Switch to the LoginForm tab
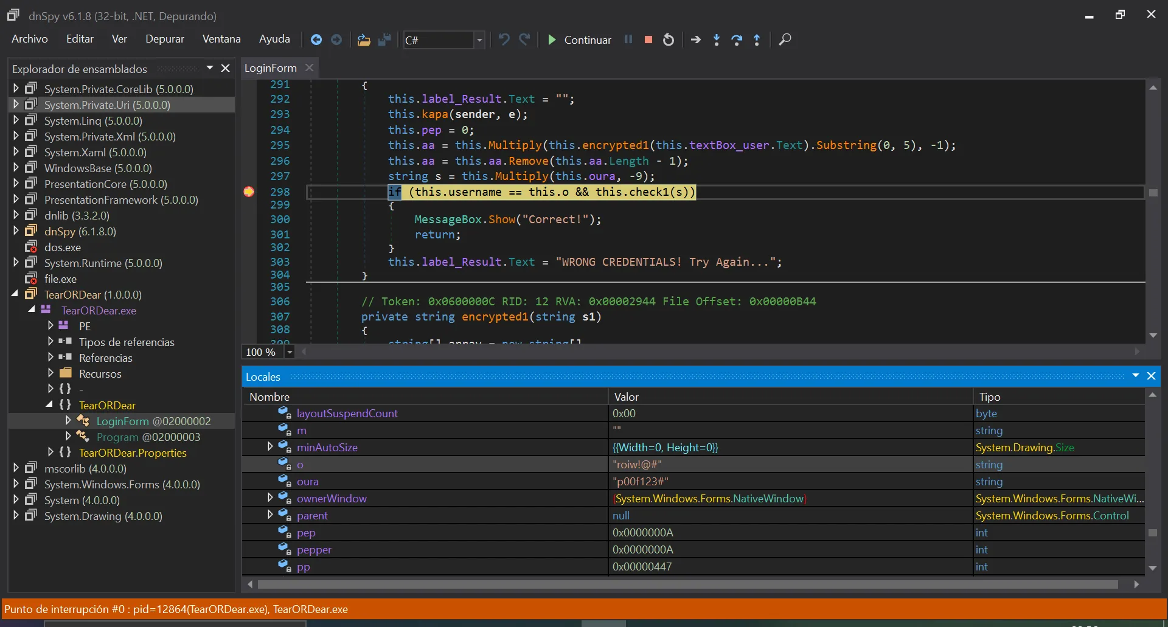 (271, 68)
